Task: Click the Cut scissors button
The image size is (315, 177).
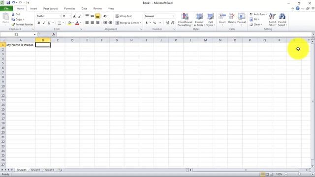Action: [x=16, y=14]
